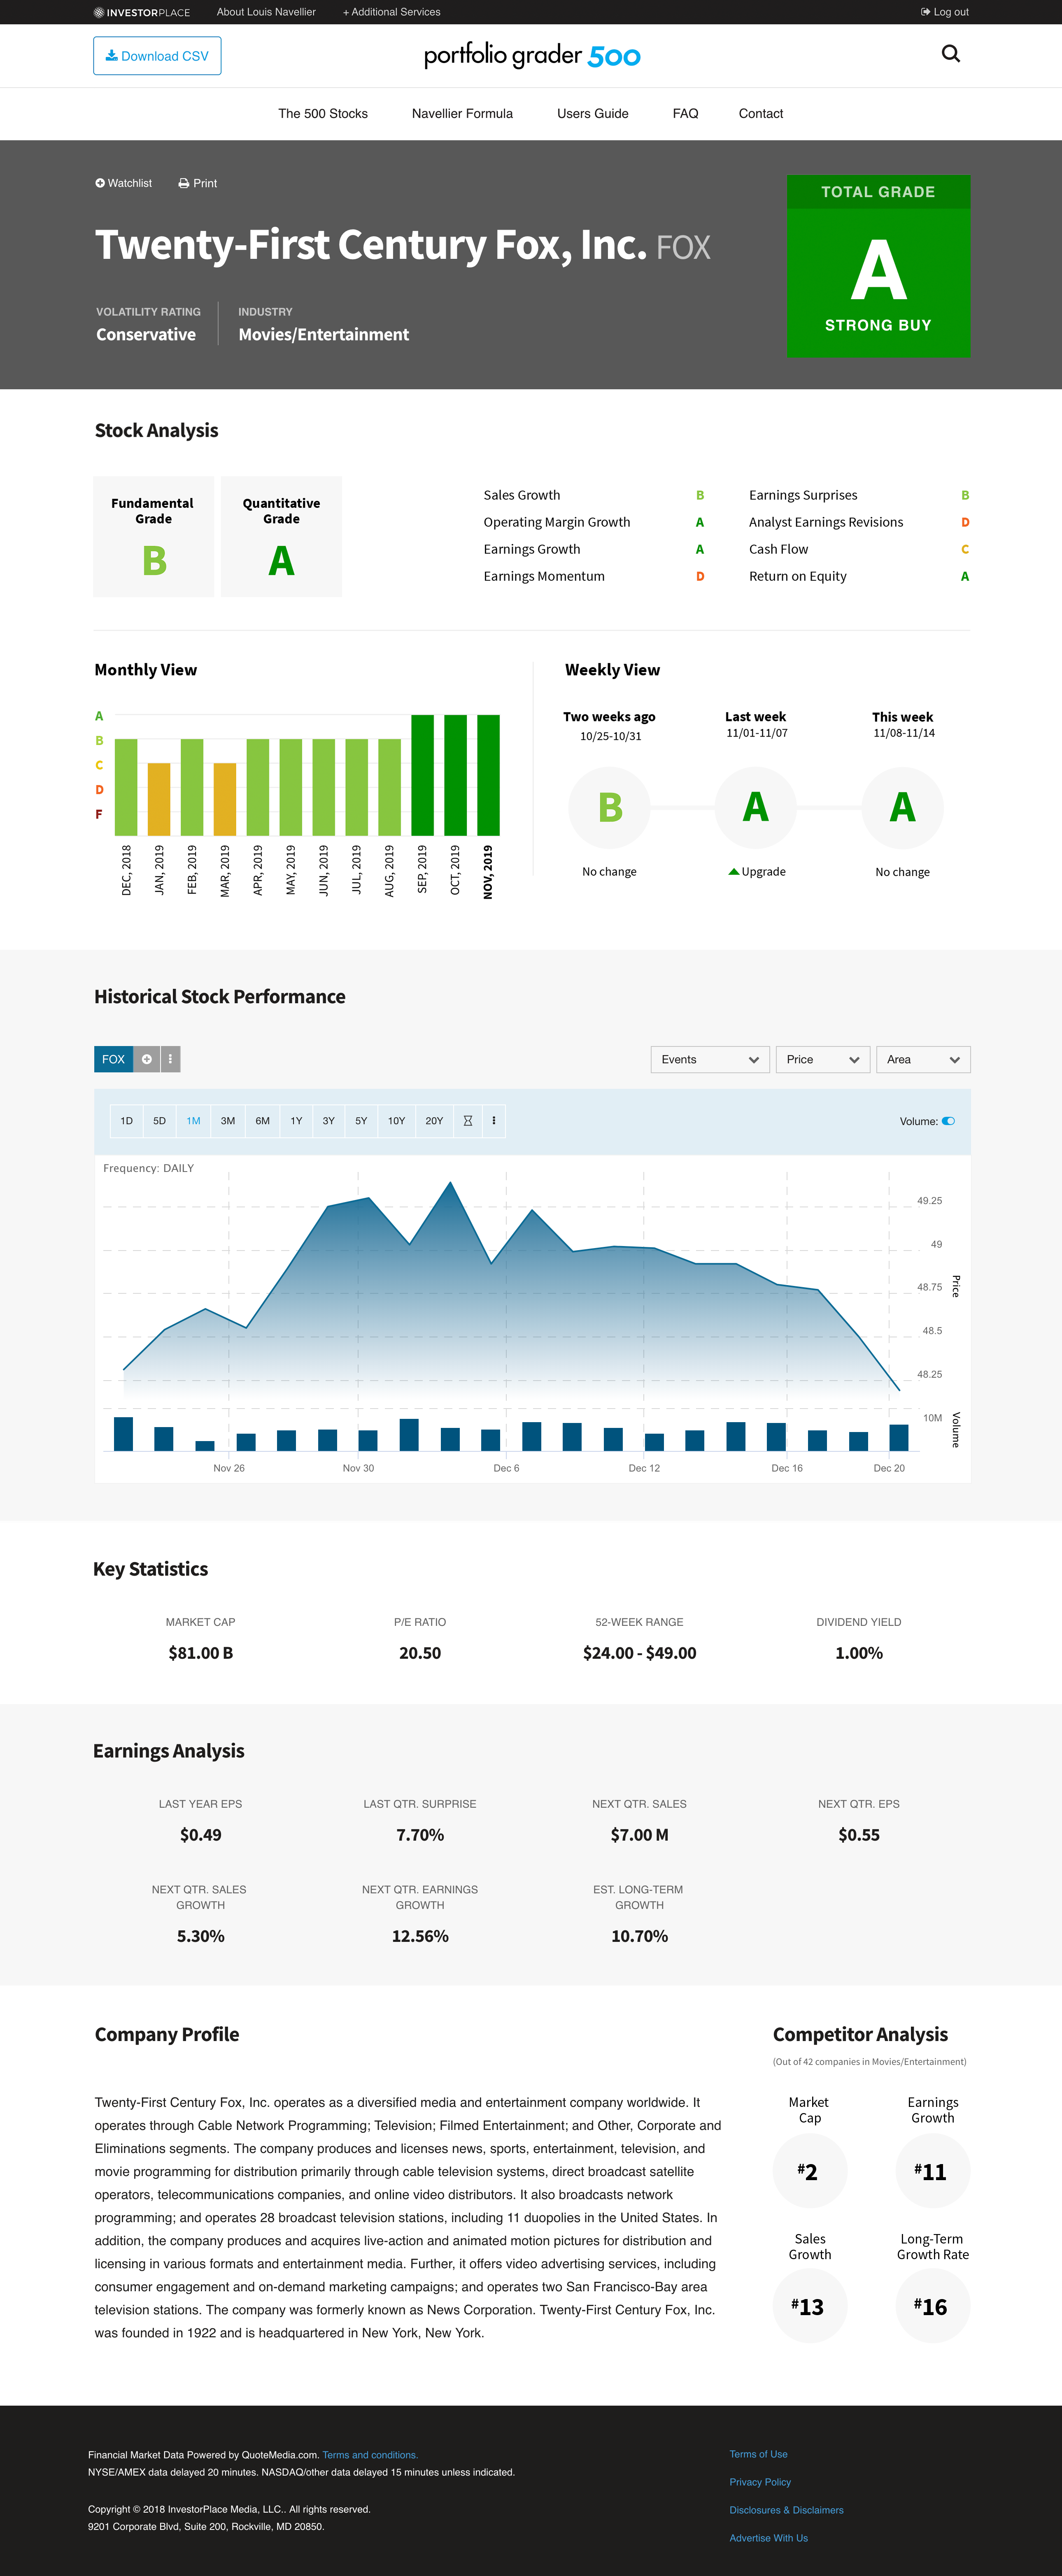Select the 3M time range
This screenshot has width=1062, height=2576.
(x=228, y=1121)
